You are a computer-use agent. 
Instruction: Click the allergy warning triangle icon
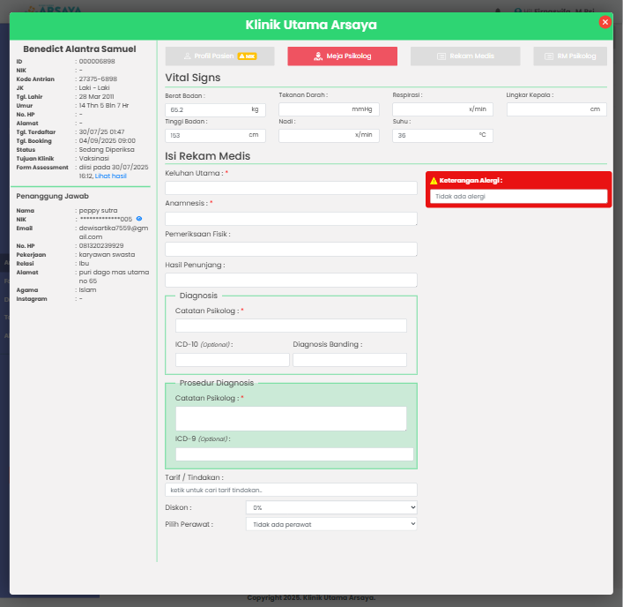pos(434,181)
